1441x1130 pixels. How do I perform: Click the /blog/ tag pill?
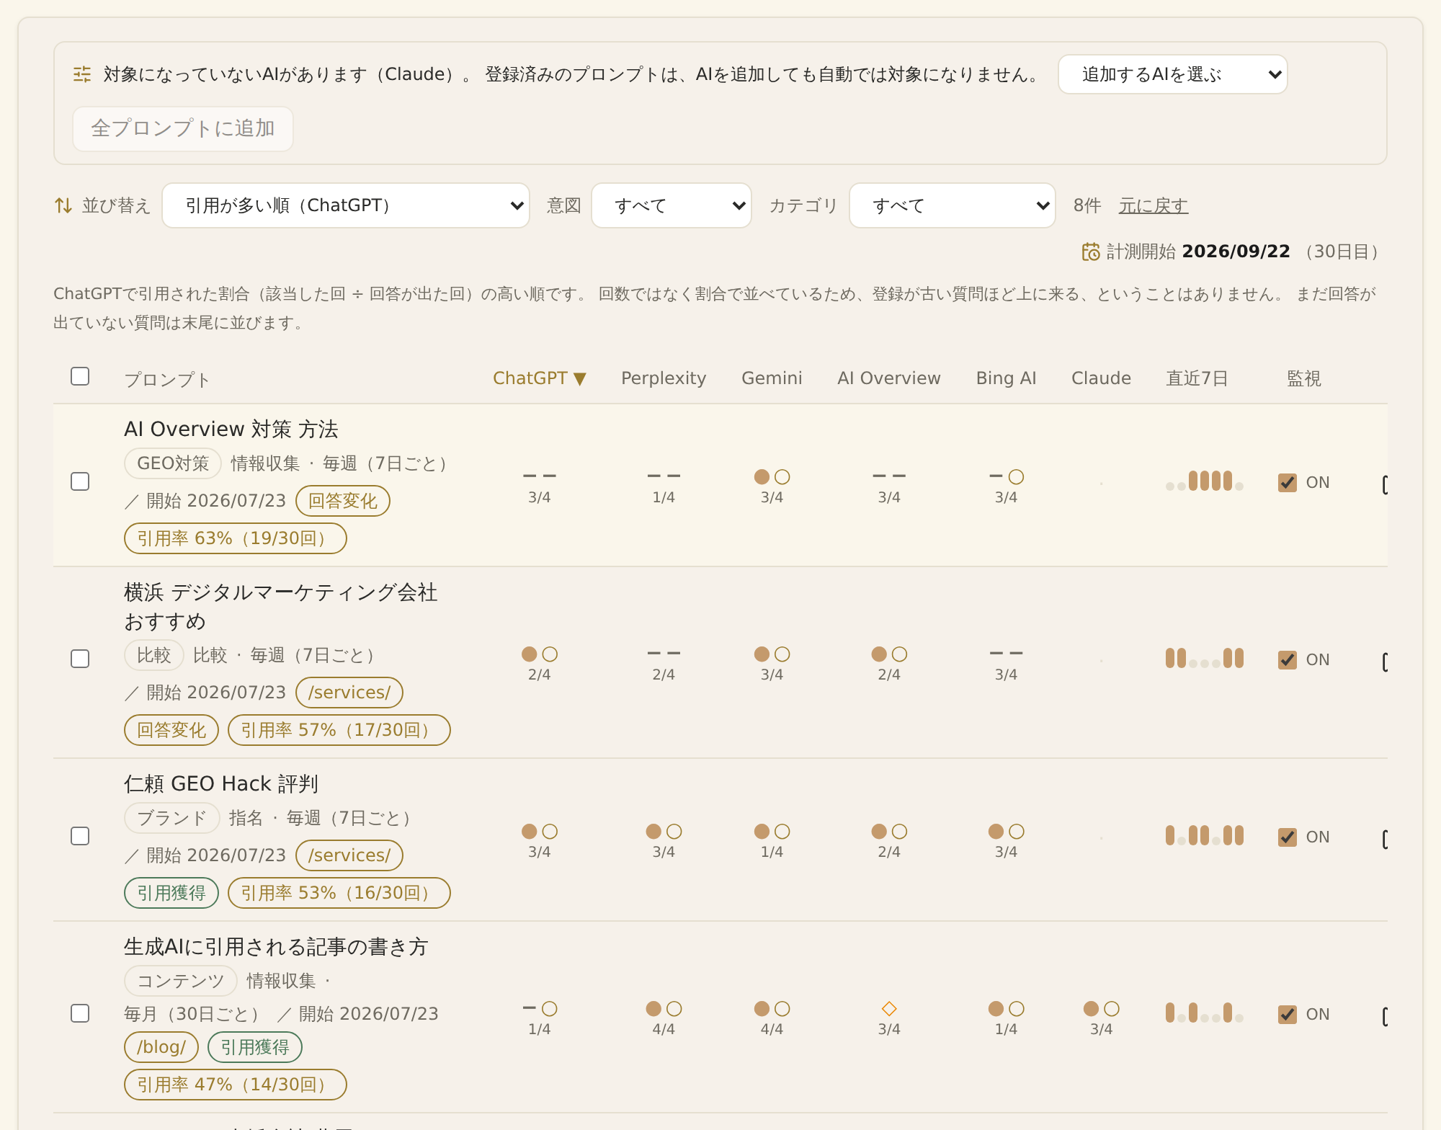tap(161, 1047)
